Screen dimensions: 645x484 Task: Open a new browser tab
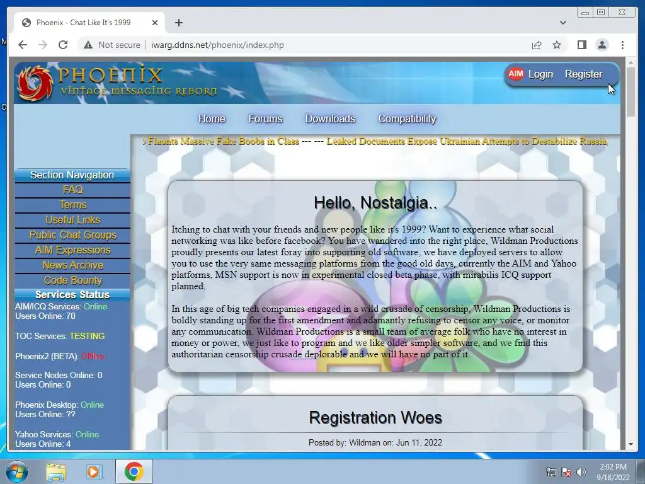click(178, 23)
